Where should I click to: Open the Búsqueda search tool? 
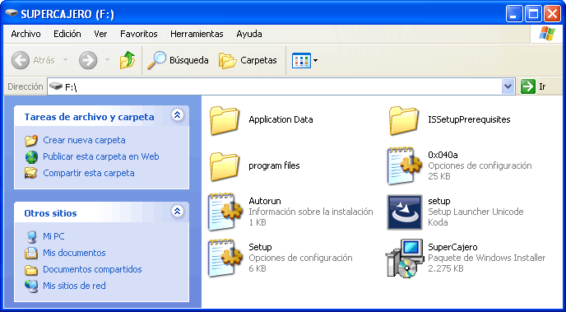coord(178,60)
